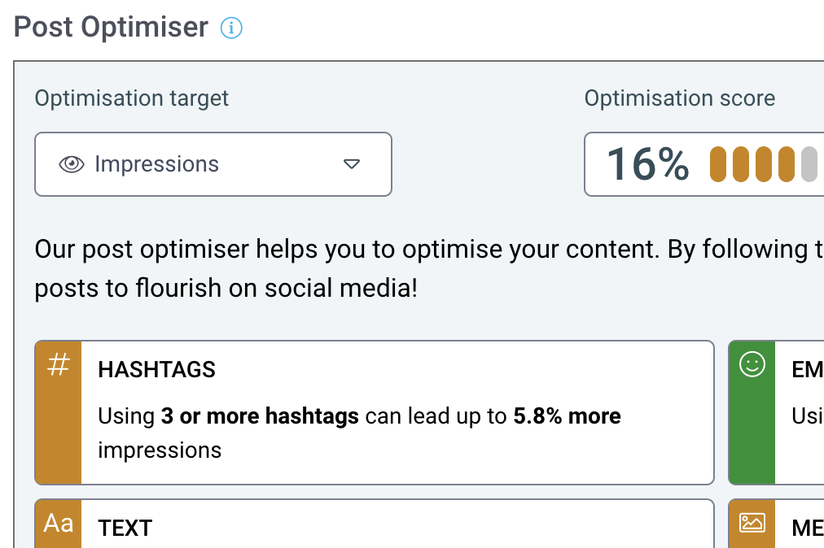Screen dimensions: 824x548
Task: Click the Post Optimiser heading
Action: coord(111,28)
